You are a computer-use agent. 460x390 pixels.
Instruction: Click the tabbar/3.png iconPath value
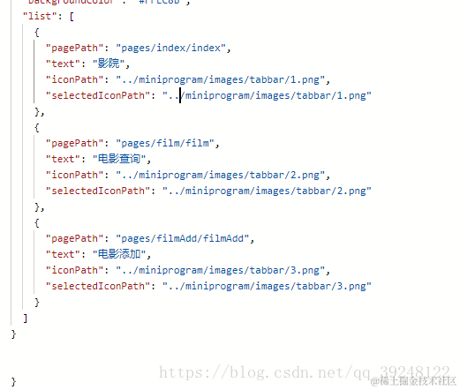pyautogui.click(x=220, y=270)
